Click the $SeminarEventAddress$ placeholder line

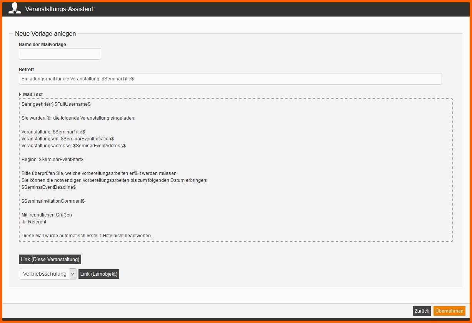tap(73, 146)
